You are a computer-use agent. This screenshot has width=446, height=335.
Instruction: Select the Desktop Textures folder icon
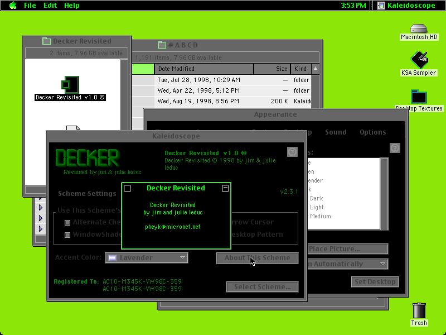click(419, 96)
